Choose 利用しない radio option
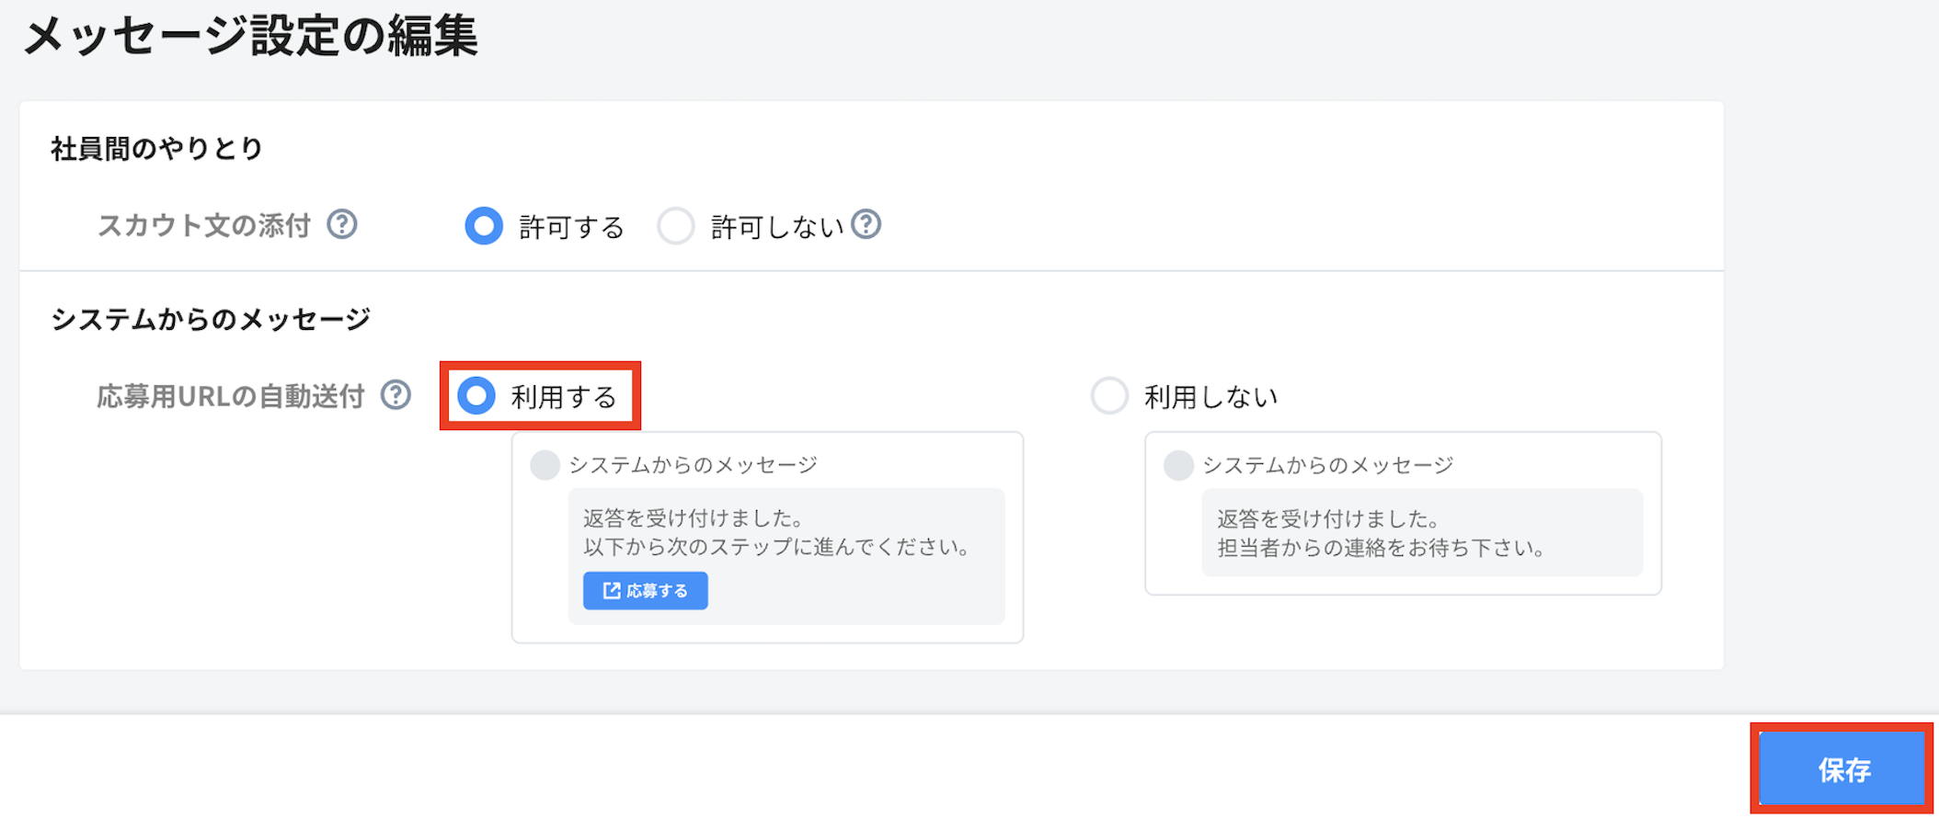The width and height of the screenshot is (1939, 818). pyautogui.click(x=1109, y=396)
